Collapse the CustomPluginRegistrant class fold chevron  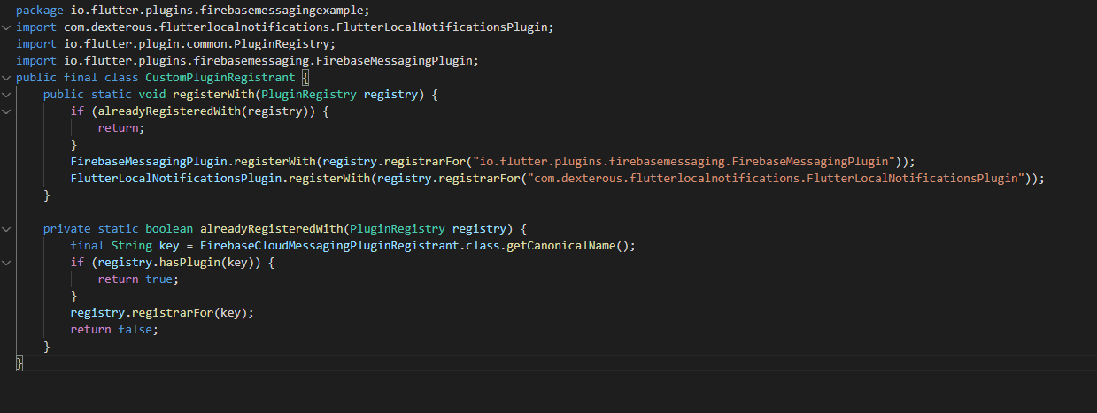tap(6, 78)
